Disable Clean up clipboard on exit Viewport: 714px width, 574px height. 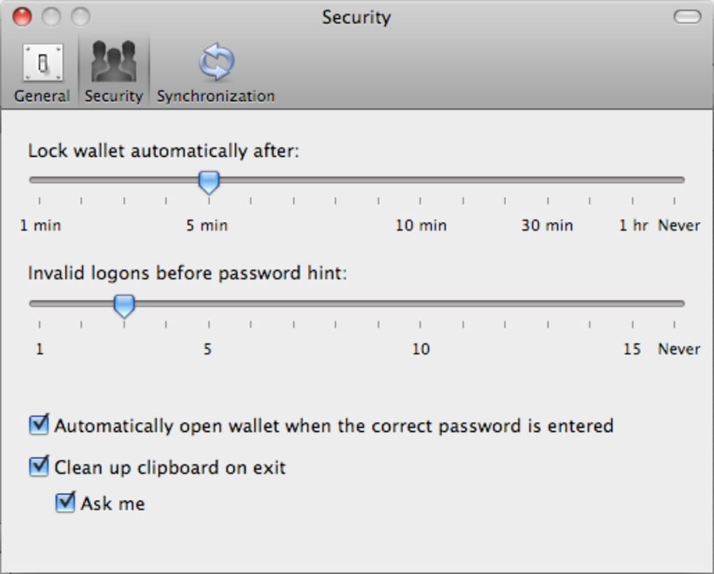click(39, 466)
